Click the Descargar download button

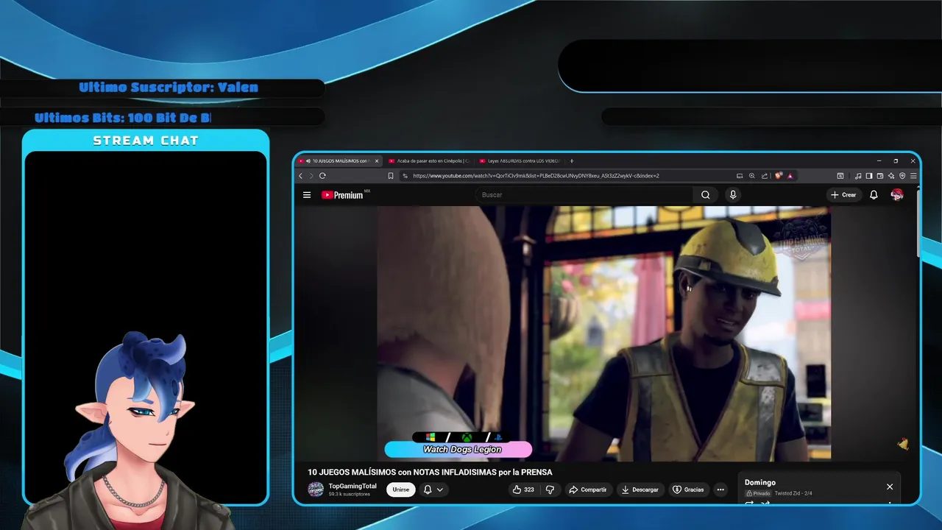(x=640, y=490)
